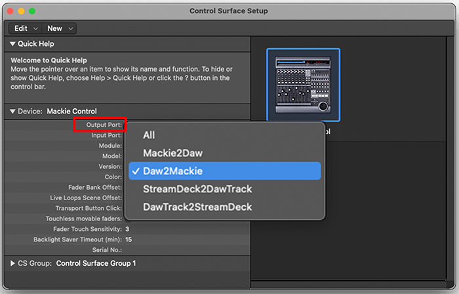Viewport: 459px width, 294px height.
Task: Expand the CS Group section triangle
Action: coord(12,263)
